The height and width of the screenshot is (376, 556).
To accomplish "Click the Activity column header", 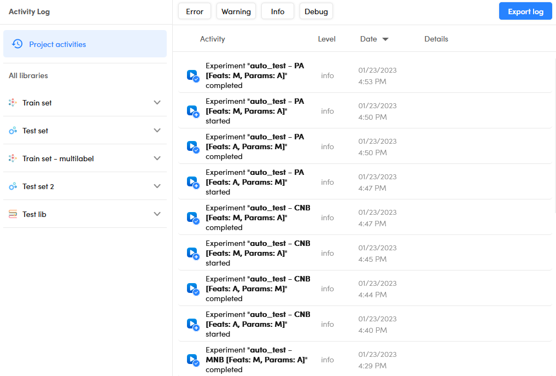I will (x=212, y=39).
